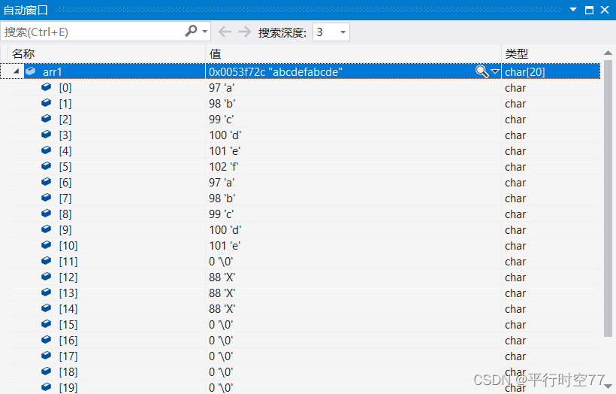616x394 pixels.
Task: Select value 88 'X' of element [13]
Action: coord(222,293)
